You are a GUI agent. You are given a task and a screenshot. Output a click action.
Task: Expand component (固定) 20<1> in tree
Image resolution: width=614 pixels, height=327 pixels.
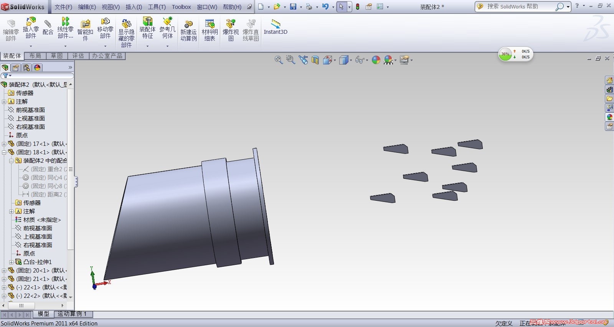coord(4,271)
